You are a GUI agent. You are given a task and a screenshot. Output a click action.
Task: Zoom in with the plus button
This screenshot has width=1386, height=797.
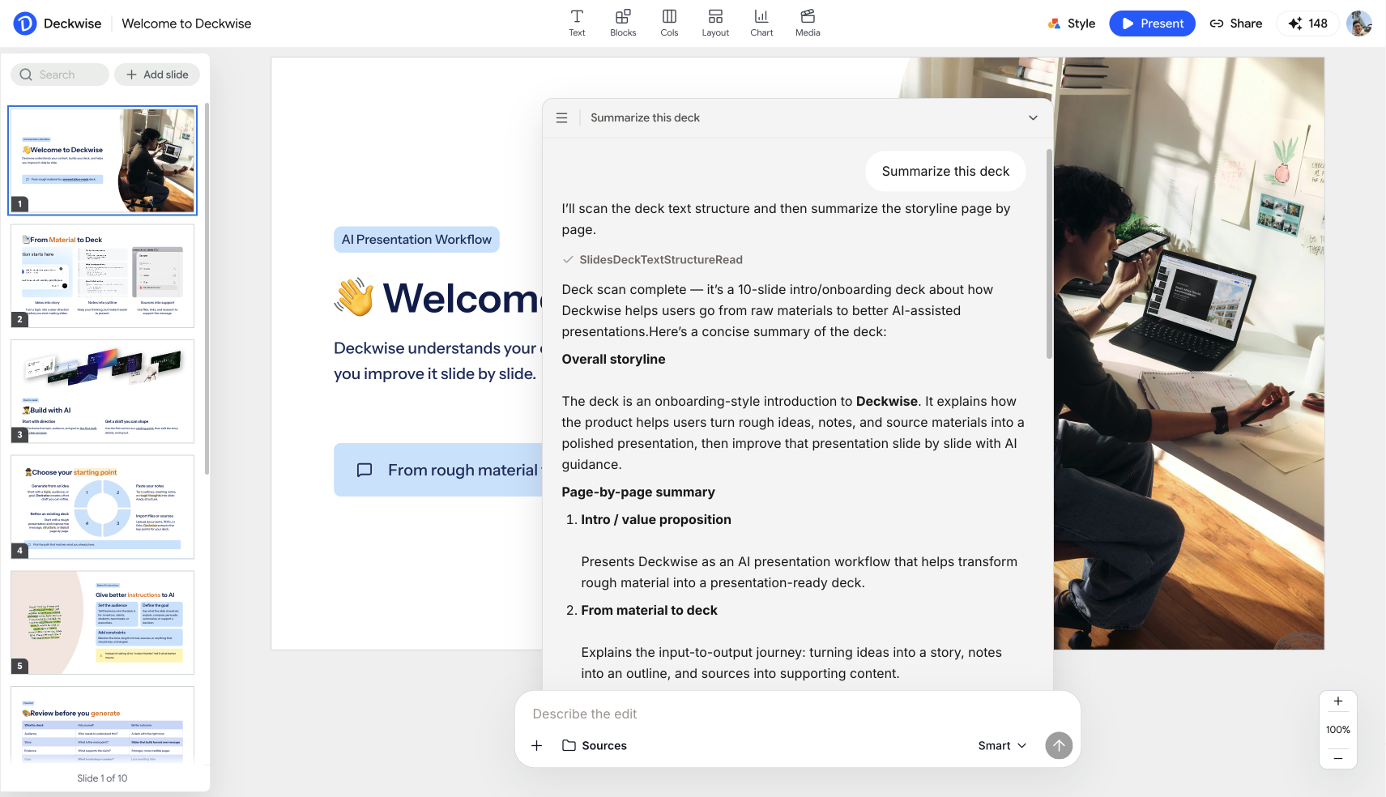click(x=1338, y=701)
